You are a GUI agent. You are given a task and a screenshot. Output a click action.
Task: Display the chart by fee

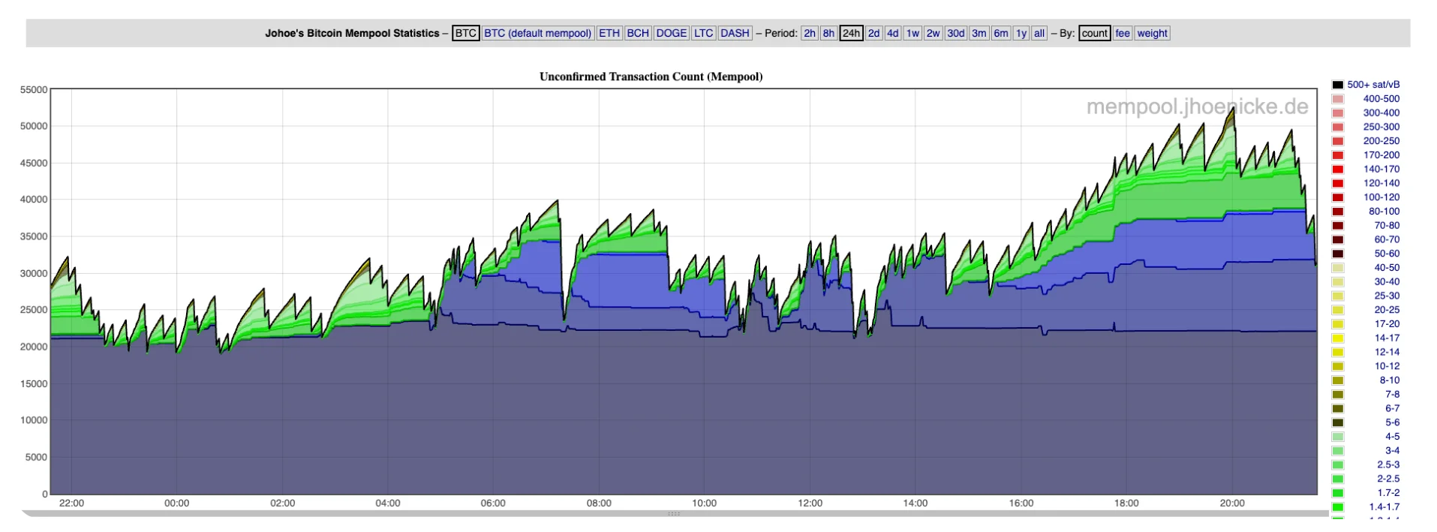(x=1123, y=33)
